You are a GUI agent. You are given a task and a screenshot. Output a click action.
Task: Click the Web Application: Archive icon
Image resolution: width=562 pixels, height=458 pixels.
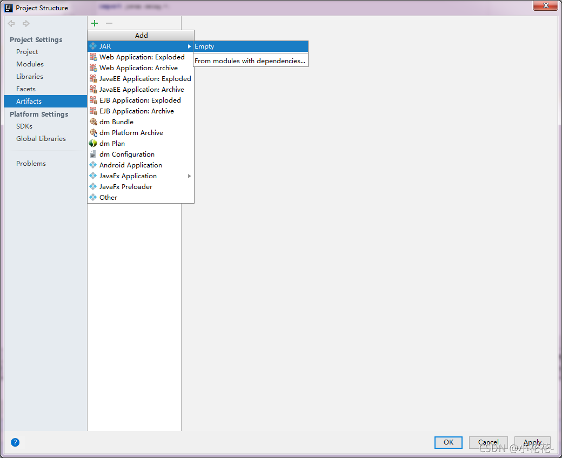point(93,68)
